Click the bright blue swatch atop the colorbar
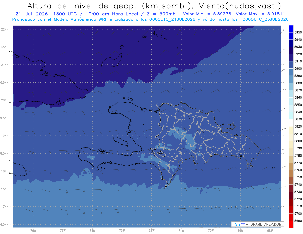 click(291, 29)
